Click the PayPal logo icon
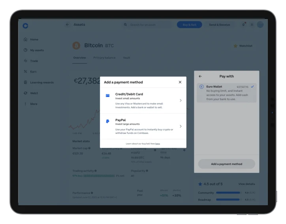Image resolution: width=286 pixels, height=224 pixels. point(107,121)
